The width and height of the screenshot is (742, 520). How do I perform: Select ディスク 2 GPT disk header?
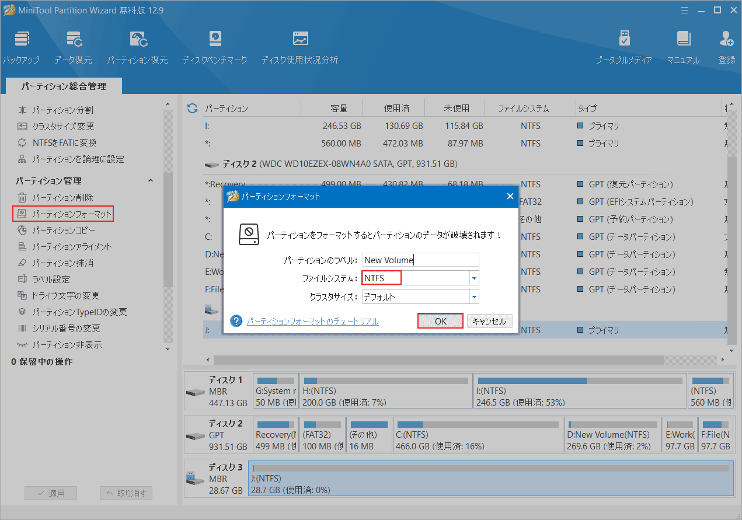tap(218, 435)
